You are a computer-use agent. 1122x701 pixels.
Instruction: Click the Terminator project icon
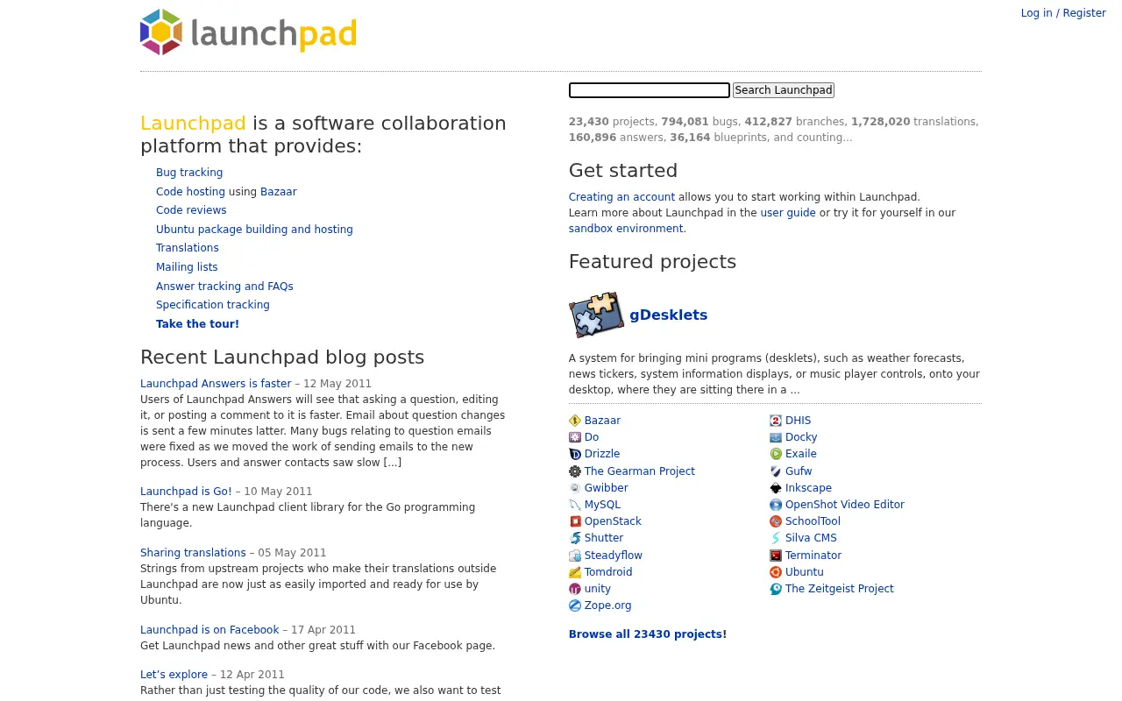pyautogui.click(x=776, y=556)
